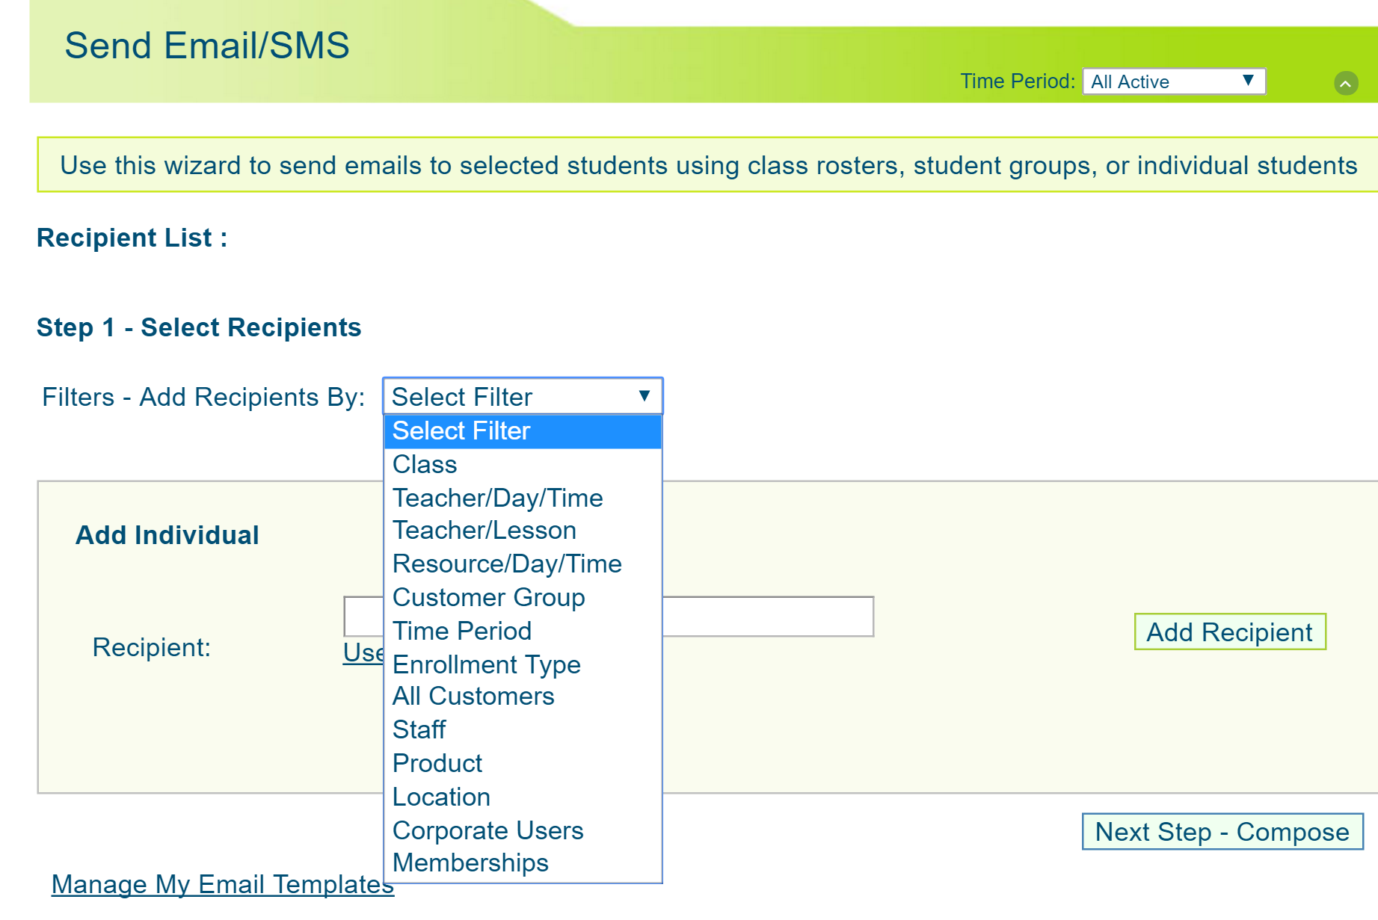Select Teacher/Lesson filter option

point(484,531)
